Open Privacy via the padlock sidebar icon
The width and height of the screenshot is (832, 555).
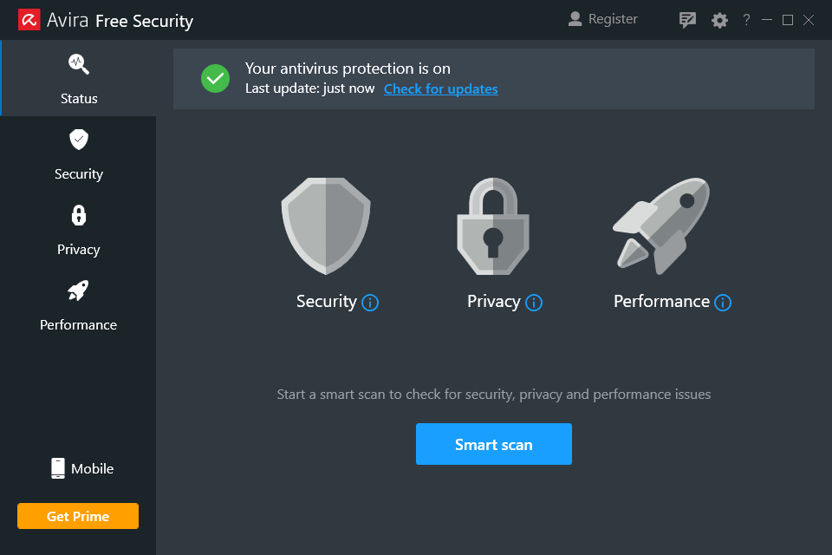(x=78, y=215)
